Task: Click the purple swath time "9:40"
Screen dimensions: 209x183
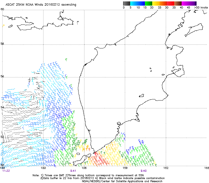Action: (143, 171)
